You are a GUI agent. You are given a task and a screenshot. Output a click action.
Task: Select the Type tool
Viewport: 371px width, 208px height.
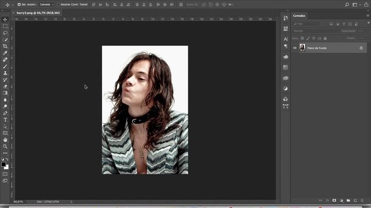(5, 120)
